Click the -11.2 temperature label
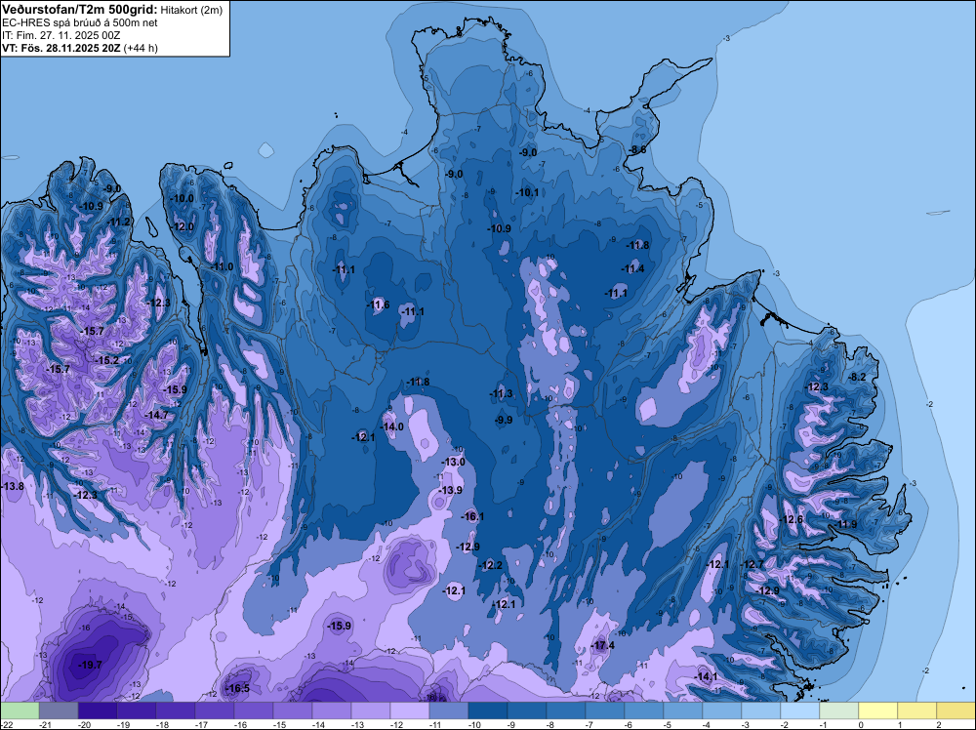Viewport: 976px width, 730px height. pos(119,223)
